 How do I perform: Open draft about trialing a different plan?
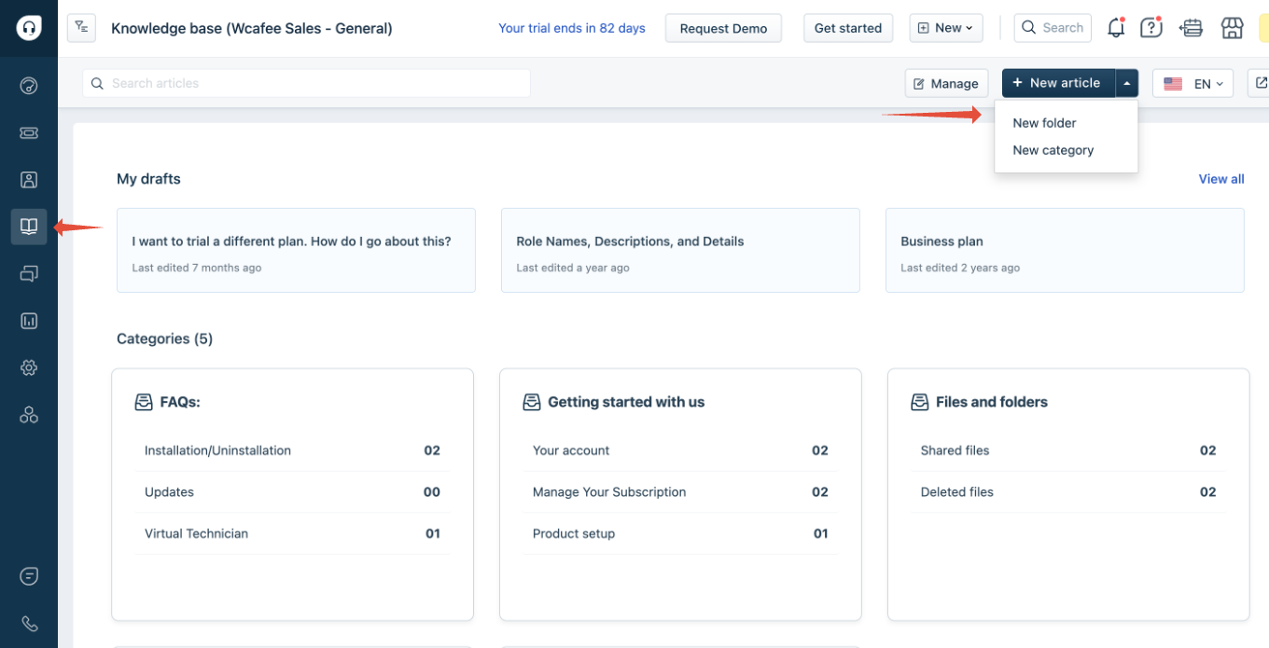(x=296, y=250)
